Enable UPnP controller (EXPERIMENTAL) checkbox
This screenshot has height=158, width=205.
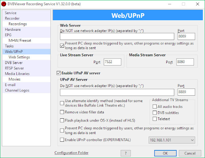[x=62, y=140]
